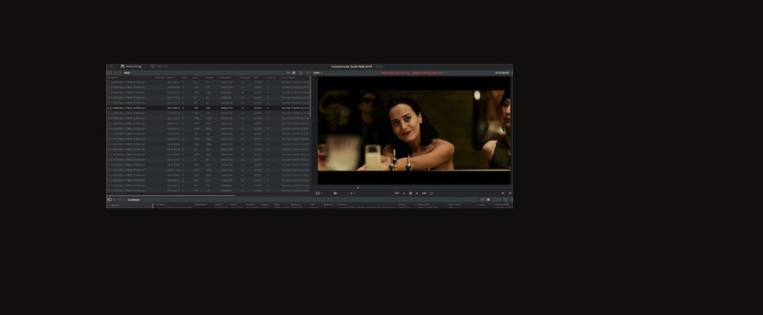Screen dimensions: 763x315
Task: Stop playback in the viewer
Action: (x=411, y=193)
